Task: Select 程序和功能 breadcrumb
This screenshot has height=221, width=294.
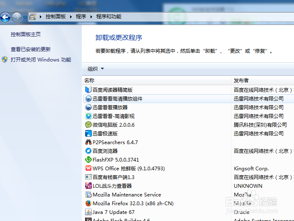Action: (109, 17)
